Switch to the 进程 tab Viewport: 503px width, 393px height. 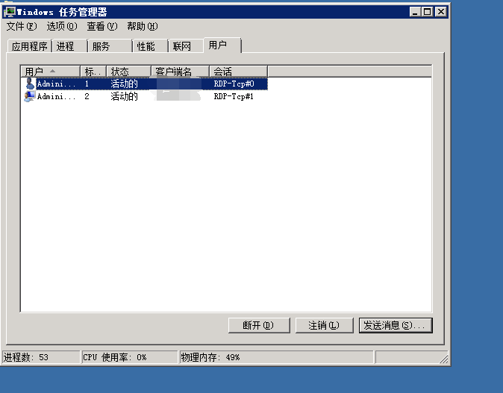click(x=69, y=46)
